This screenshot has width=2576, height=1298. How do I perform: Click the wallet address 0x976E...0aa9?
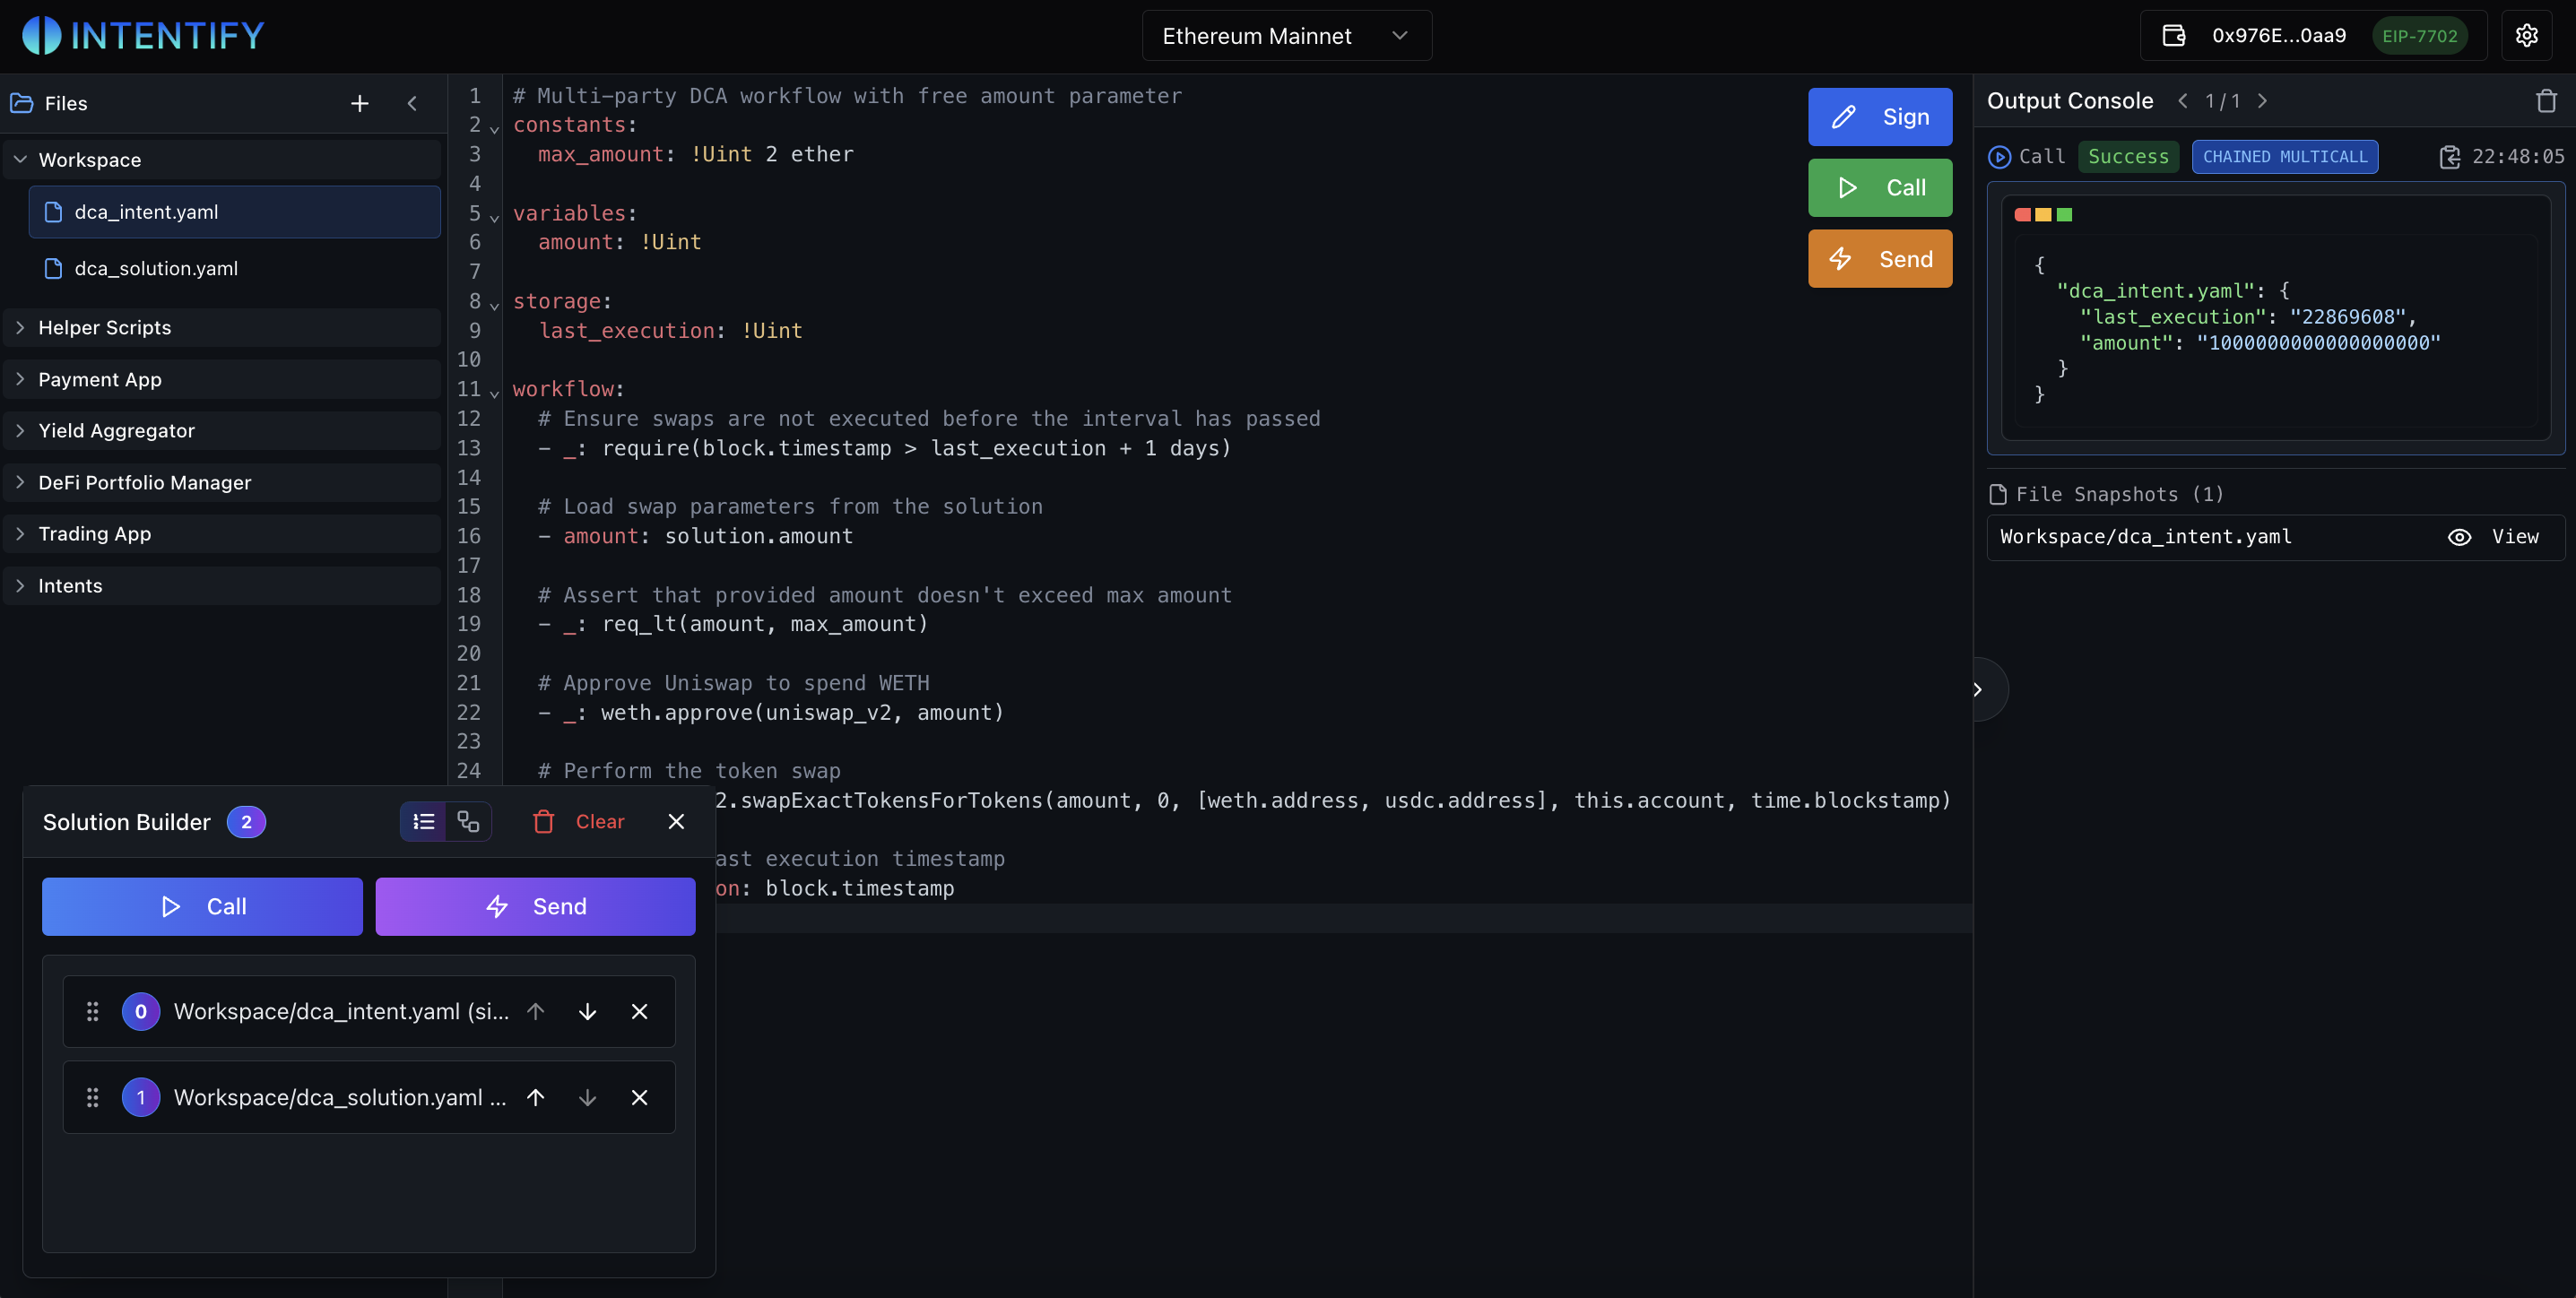[x=2279, y=36]
